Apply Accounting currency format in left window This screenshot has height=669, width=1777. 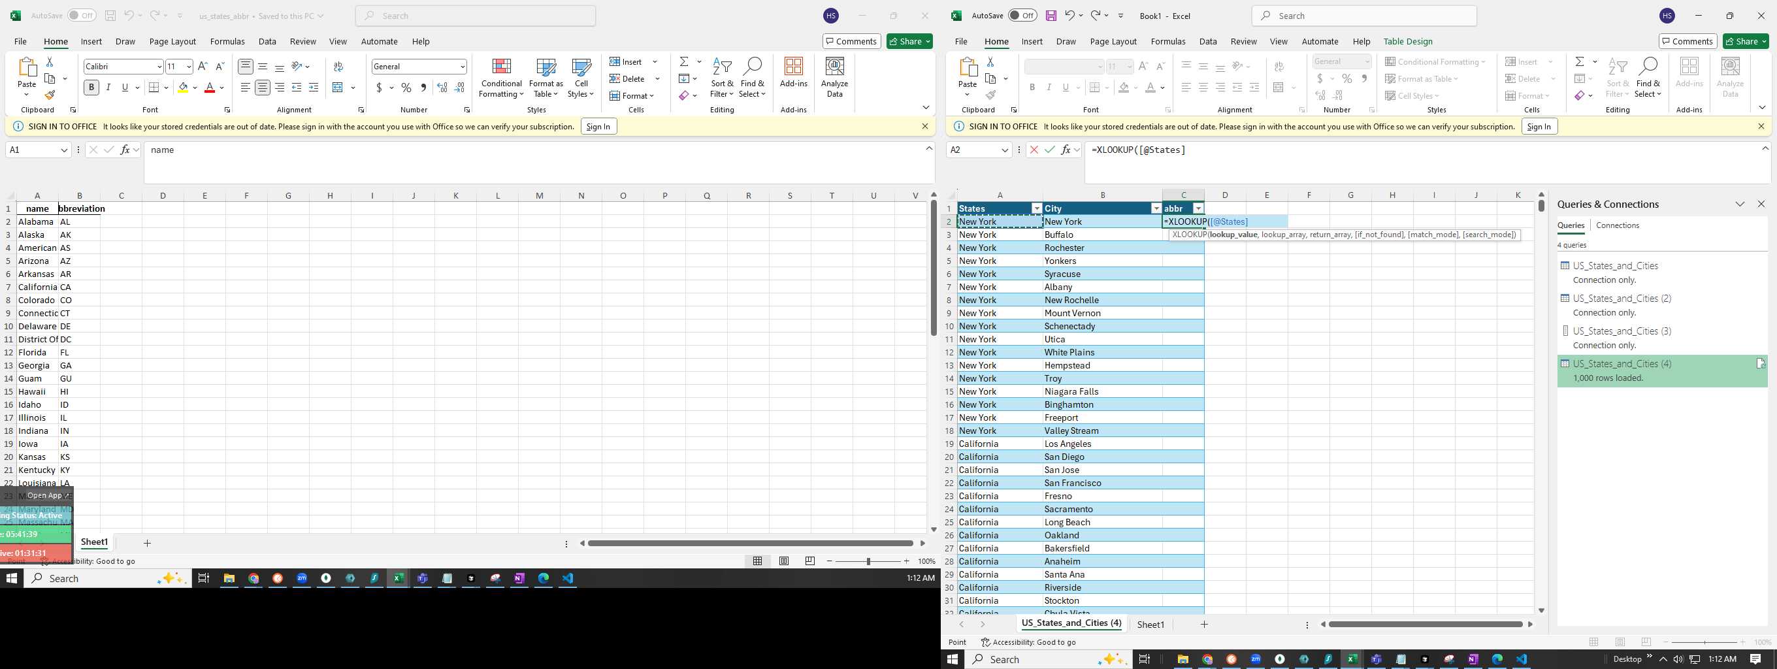point(379,88)
